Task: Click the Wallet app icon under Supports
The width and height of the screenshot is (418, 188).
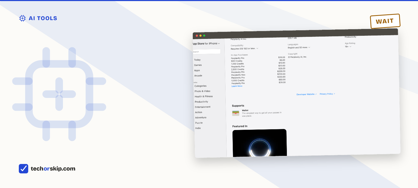Action: point(236,113)
